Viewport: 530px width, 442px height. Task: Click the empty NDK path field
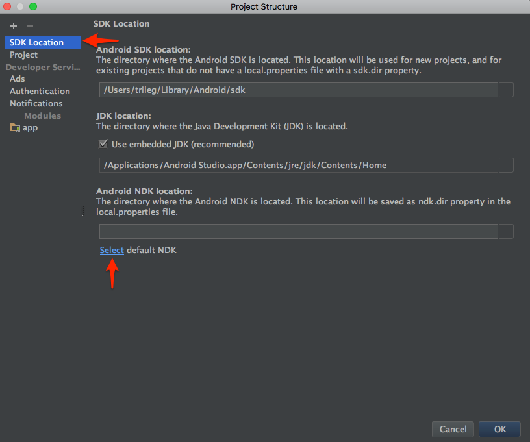299,232
